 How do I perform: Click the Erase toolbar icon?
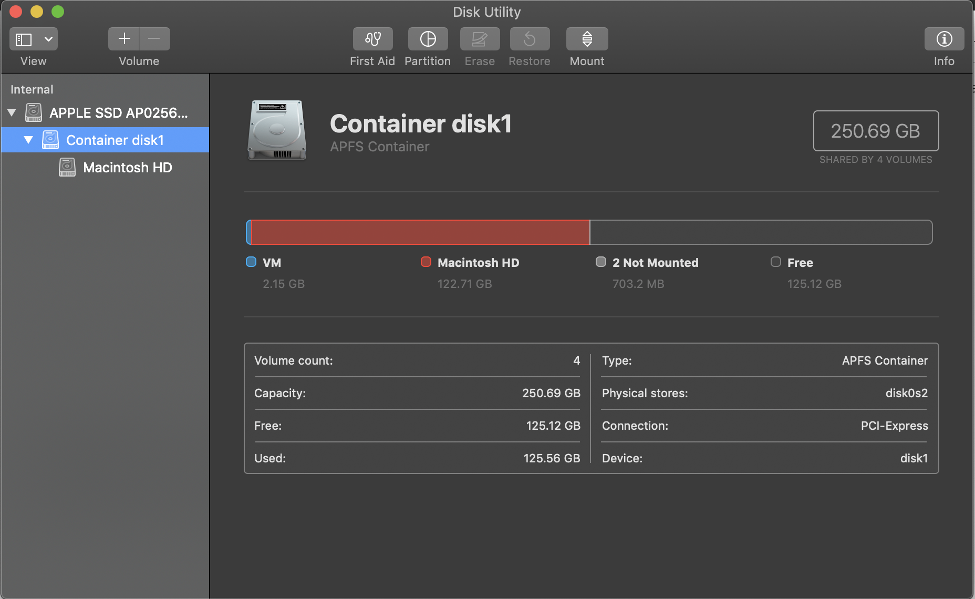[480, 39]
